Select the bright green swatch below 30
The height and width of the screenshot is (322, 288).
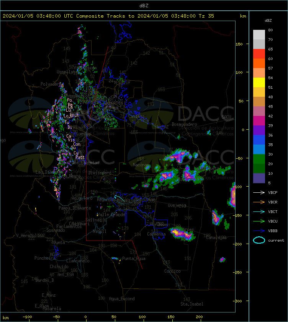(x=259, y=159)
